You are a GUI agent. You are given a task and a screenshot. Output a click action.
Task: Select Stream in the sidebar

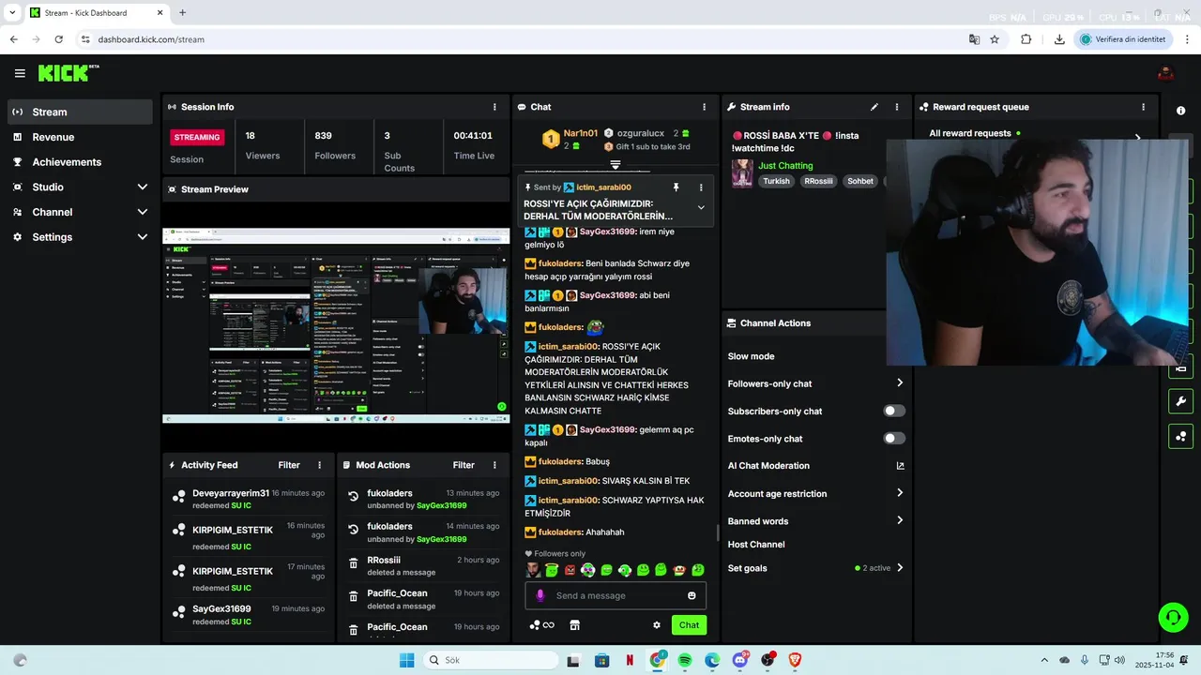(x=80, y=112)
